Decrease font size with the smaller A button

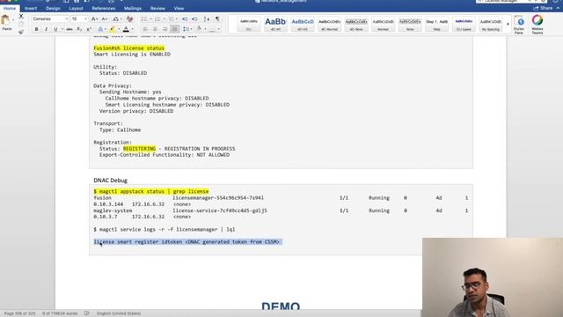104,18
